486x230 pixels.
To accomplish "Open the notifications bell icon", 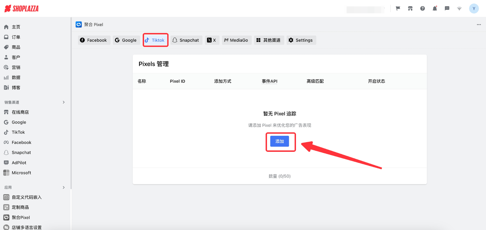I will pos(434,8).
